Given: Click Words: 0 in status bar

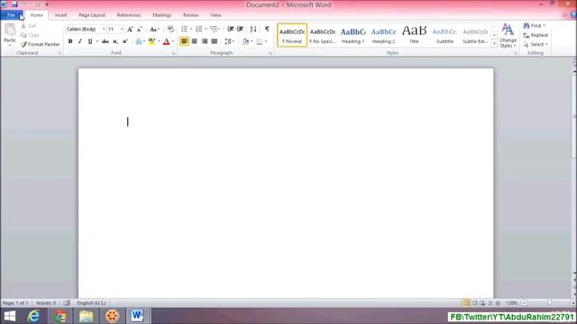Looking at the screenshot, I should (x=46, y=303).
